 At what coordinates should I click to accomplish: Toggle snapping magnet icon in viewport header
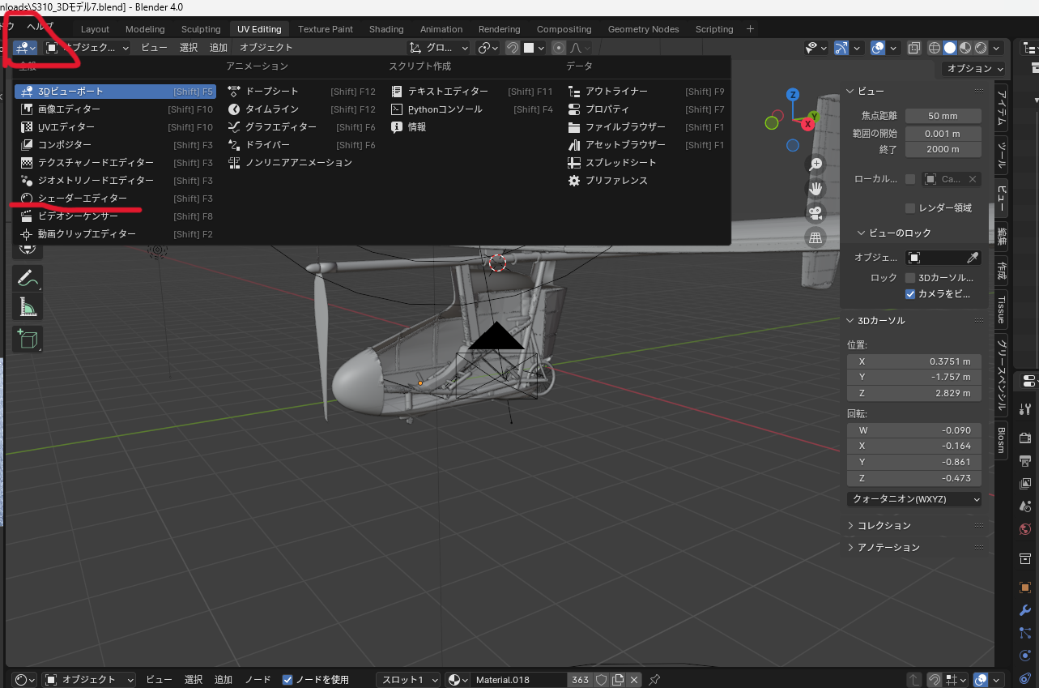512,48
